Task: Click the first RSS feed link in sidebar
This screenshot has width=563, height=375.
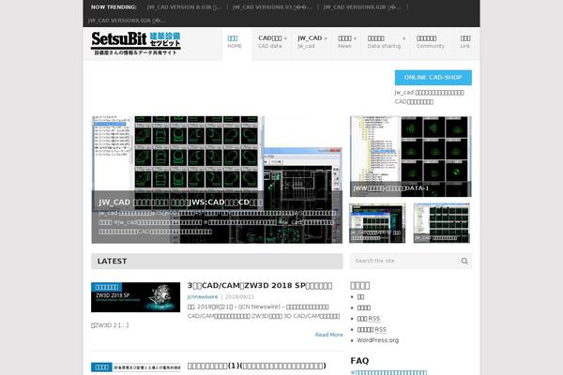Action: [369, 319]
